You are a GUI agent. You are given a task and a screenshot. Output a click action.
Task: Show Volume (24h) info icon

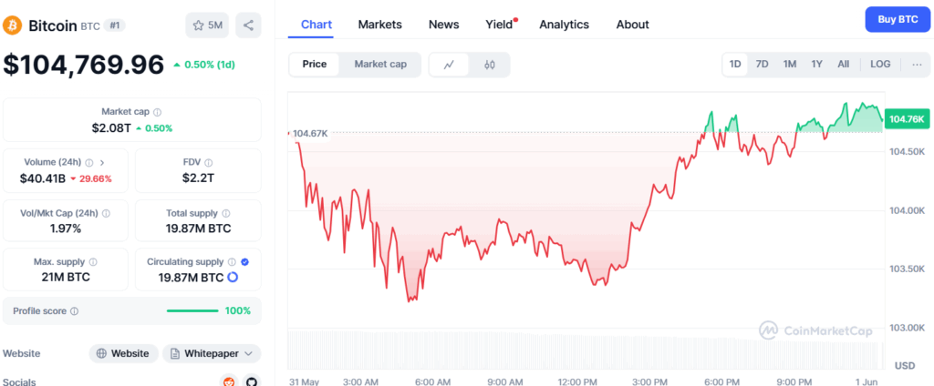pos(88,162)
